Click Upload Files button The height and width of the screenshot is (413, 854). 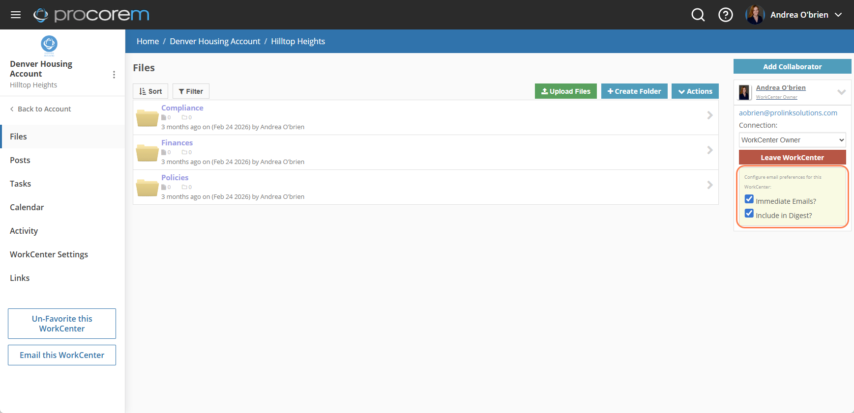tap(566, 91)
